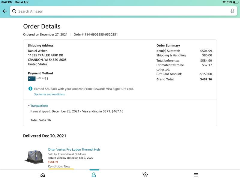This screenshot has width=240, height=180.
Task: Tap the Items shipped transaction line
Action: click(x=77, y=111)
